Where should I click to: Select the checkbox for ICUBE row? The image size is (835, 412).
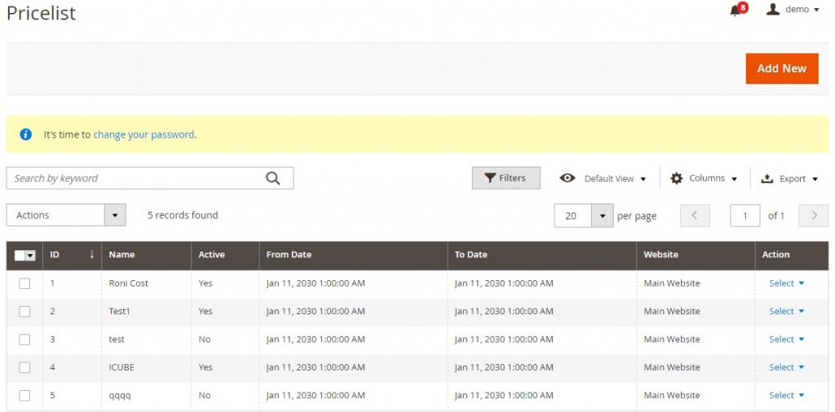24,367
